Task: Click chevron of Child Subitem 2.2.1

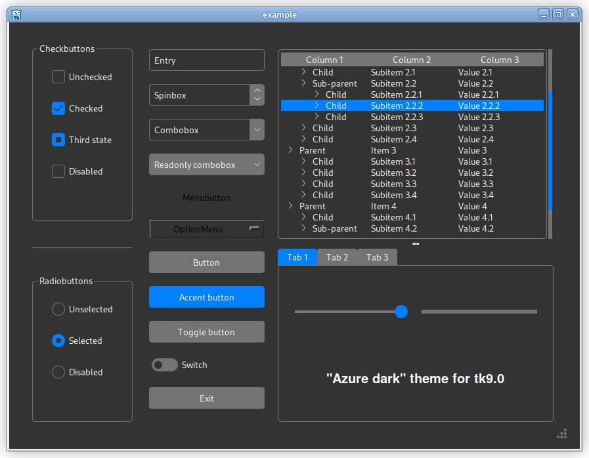Action: click(316, 94)
